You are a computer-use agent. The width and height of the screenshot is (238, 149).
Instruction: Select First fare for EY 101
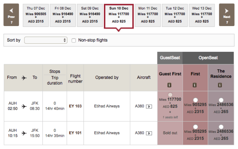(x=196, y=127)
